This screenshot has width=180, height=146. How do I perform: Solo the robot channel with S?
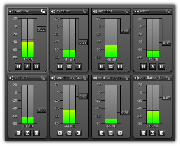point(143,66)
